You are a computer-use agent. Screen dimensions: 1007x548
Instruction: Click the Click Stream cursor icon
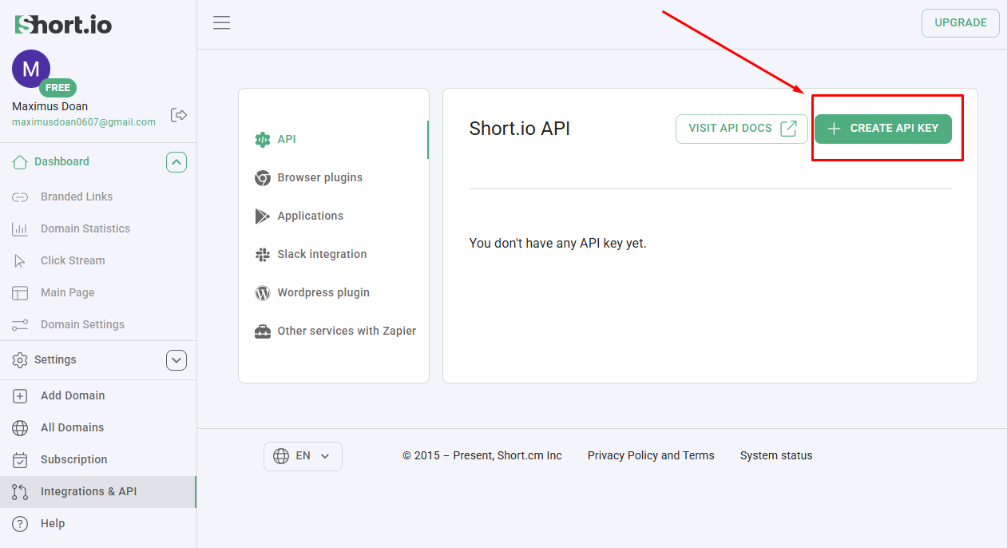[20, 260]
